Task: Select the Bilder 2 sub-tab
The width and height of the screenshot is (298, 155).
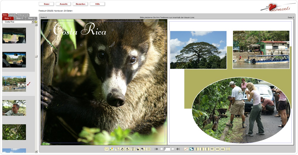Action: (20, 18)
